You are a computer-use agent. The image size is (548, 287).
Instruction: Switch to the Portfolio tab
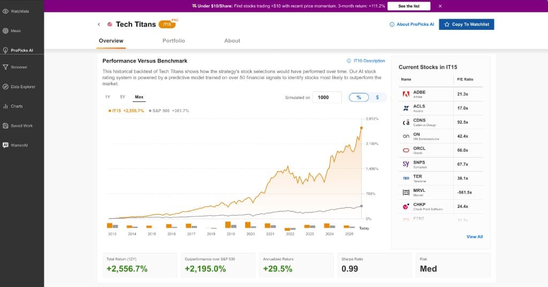click(x=174, y=41)
